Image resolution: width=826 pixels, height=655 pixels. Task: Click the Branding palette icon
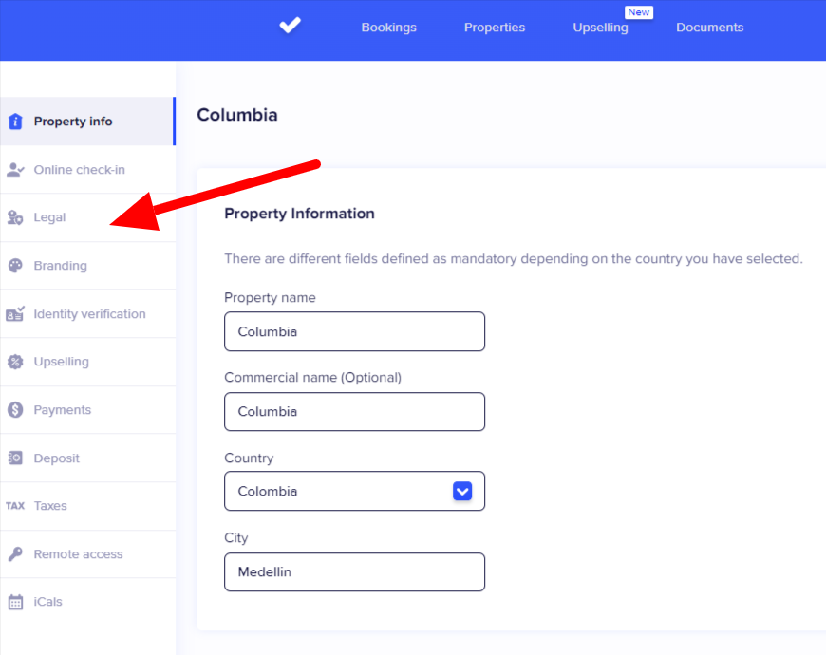[x=15, y=266]
